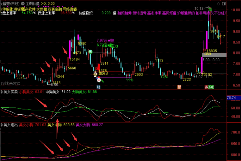Screen dimensions: 241x161
Task: Click the 主图仙鱼 indicator name
Action: [x=33, y=3]
